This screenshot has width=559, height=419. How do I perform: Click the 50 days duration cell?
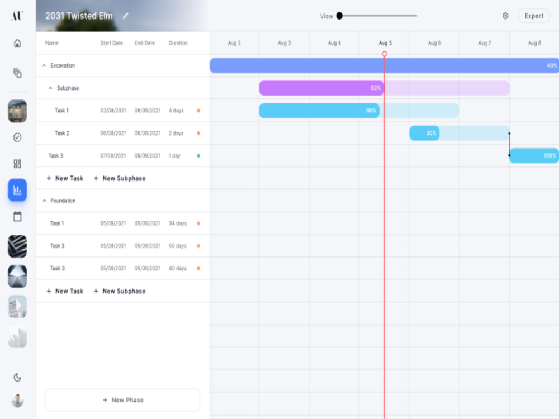tap(178, 246)
